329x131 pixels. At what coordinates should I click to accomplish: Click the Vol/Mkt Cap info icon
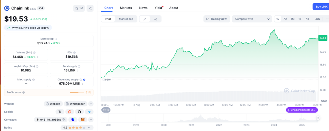[x=37, y=66]
